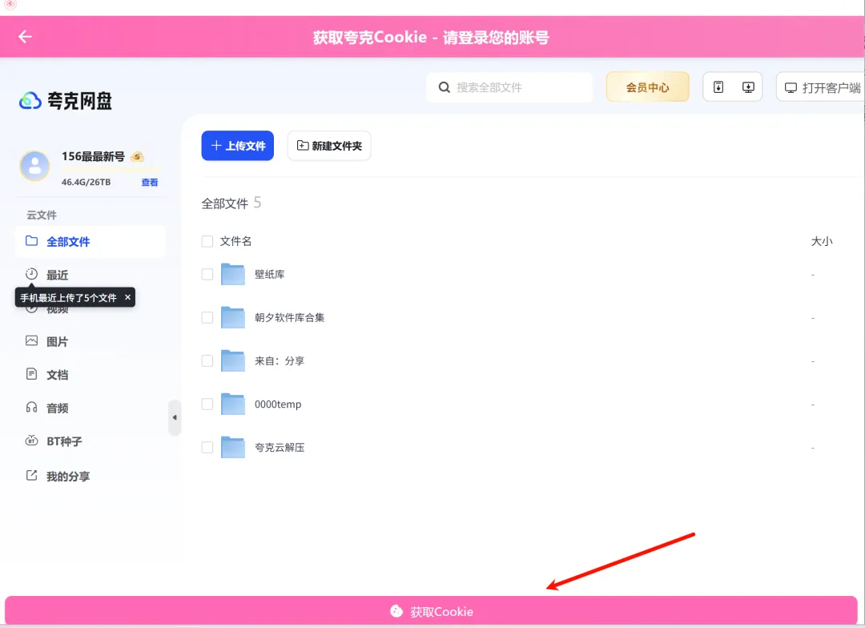865x628 pixels.
Task: Click the 夸克云解压 folder icon
Action: [233, 448]
